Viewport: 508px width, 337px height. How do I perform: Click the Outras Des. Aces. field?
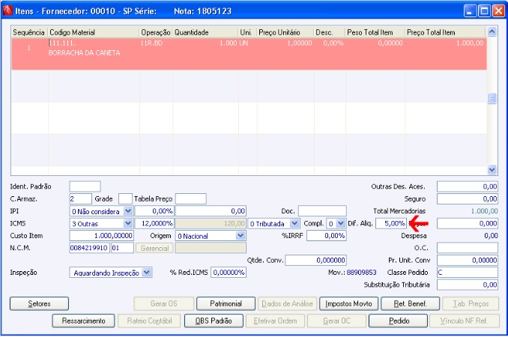(x=468, y=186)
